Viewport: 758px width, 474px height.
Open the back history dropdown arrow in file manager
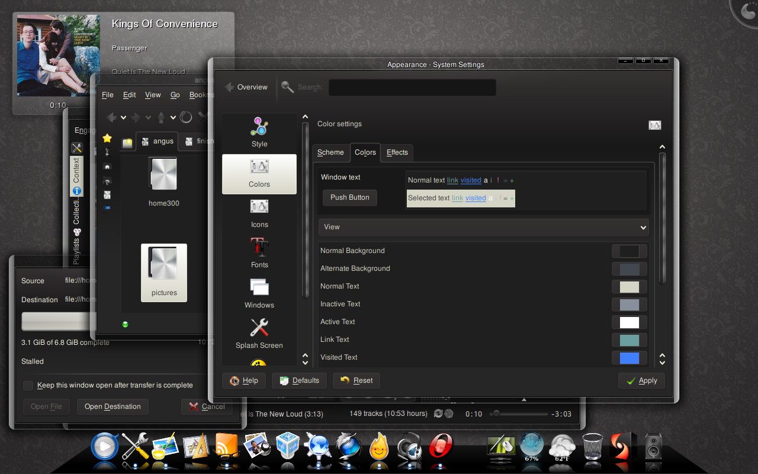pos(123,117)
